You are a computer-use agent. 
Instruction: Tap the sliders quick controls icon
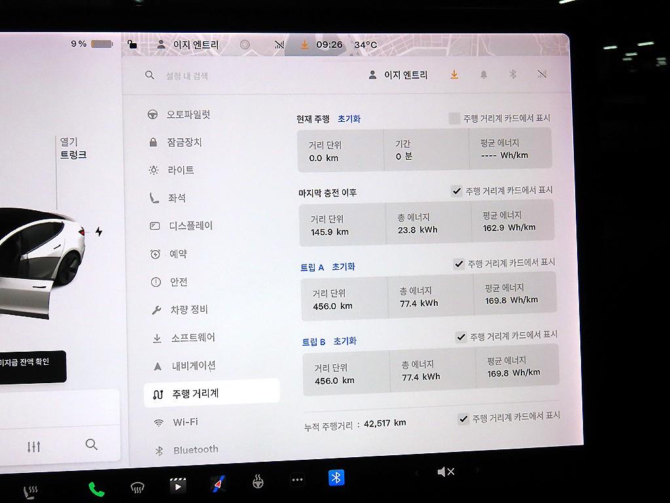click(x=34, y=447)
